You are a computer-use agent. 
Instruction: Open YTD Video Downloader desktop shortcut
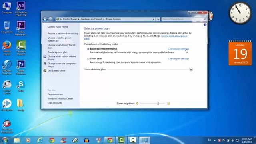7,127
